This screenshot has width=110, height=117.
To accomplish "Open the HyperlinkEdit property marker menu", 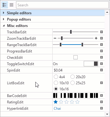I will tap(102, 108).
